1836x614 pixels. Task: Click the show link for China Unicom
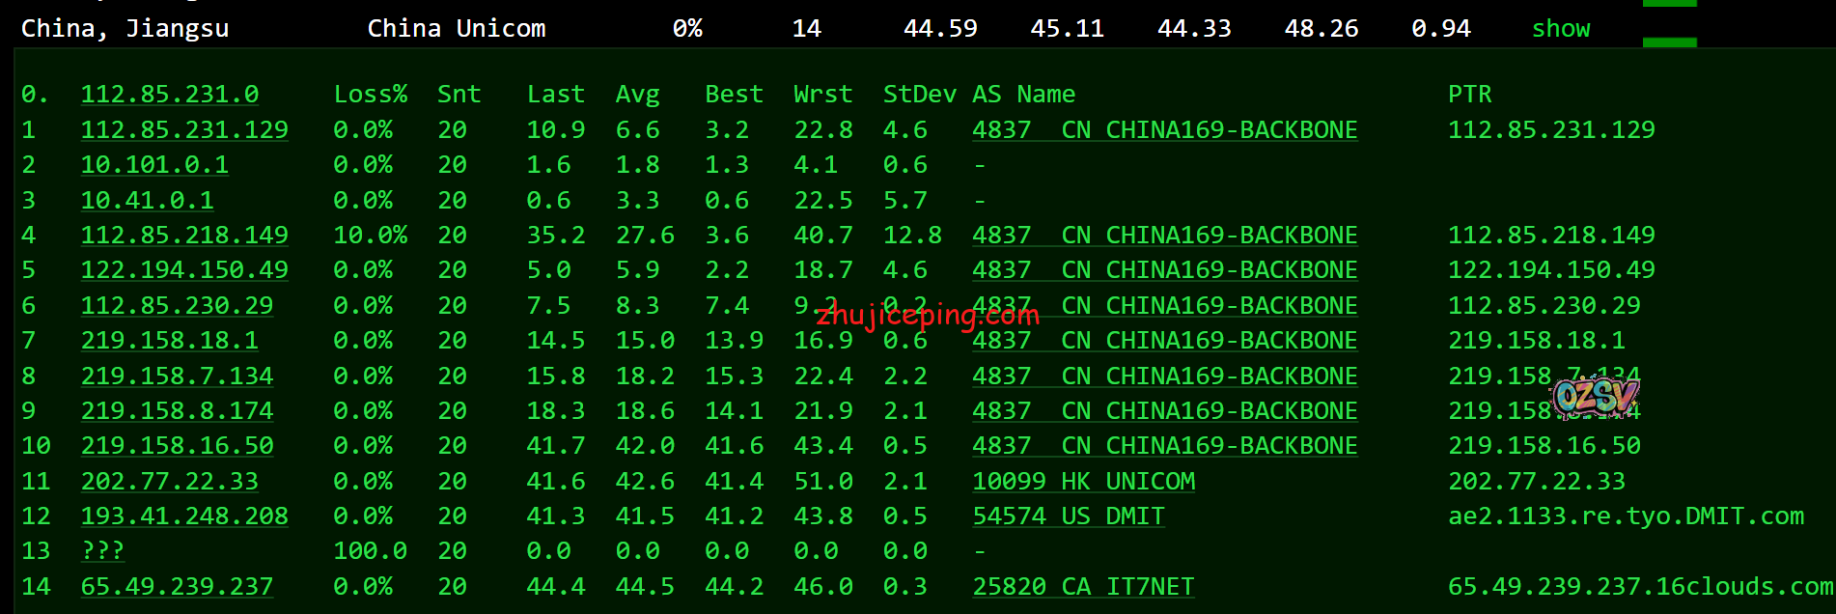(x=1560, y=29)
